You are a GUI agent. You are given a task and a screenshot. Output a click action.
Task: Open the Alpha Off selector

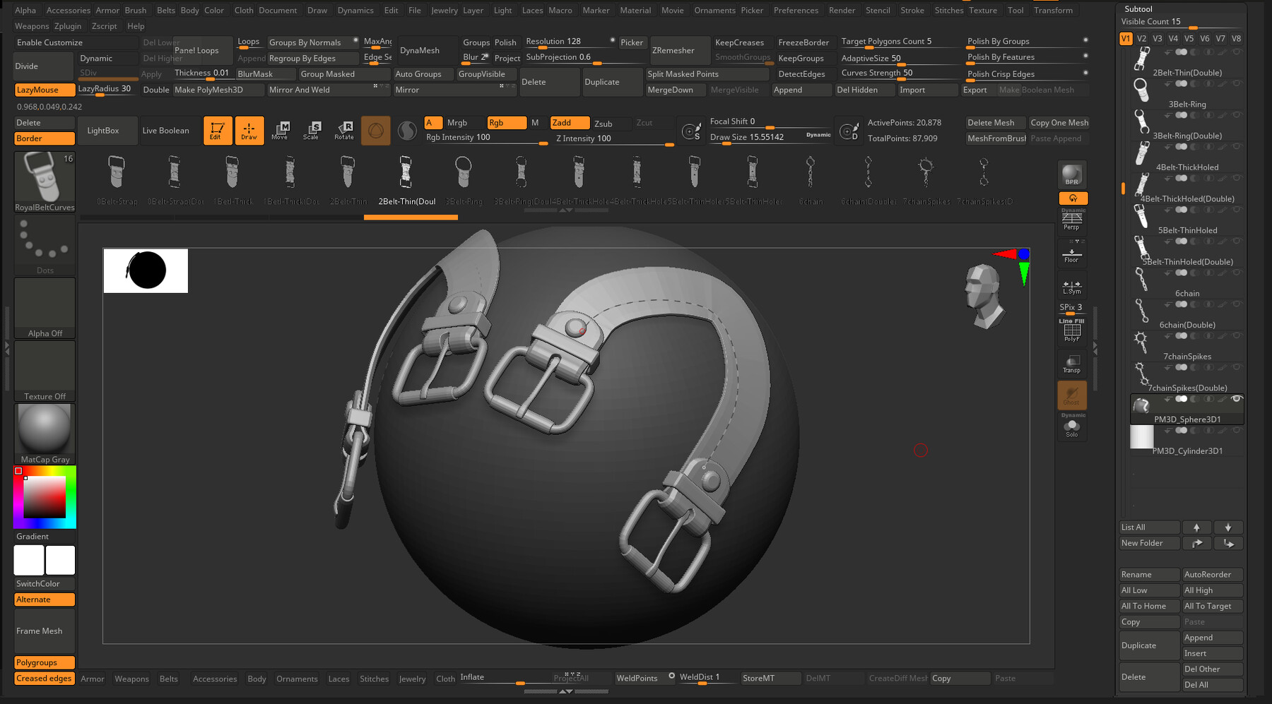coord(45,308)
